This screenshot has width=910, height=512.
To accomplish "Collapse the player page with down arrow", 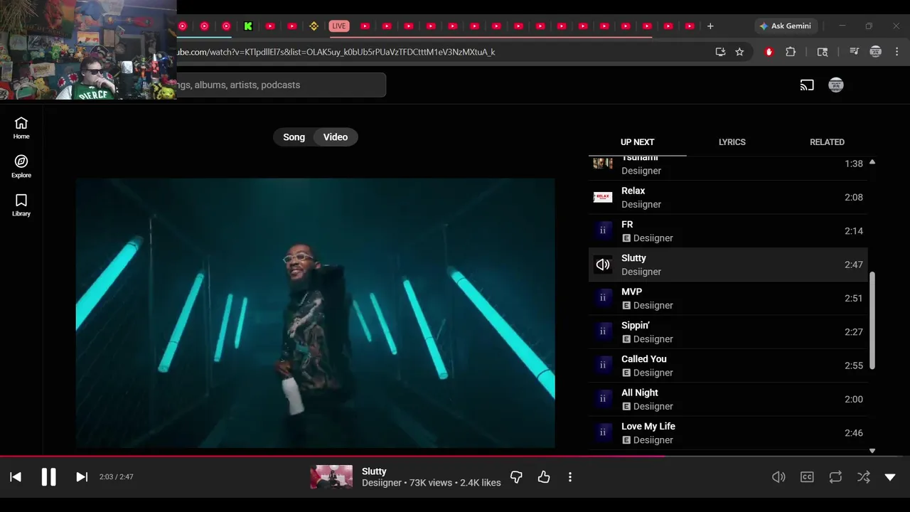I will pyautogui.click(x=890, y=477).
